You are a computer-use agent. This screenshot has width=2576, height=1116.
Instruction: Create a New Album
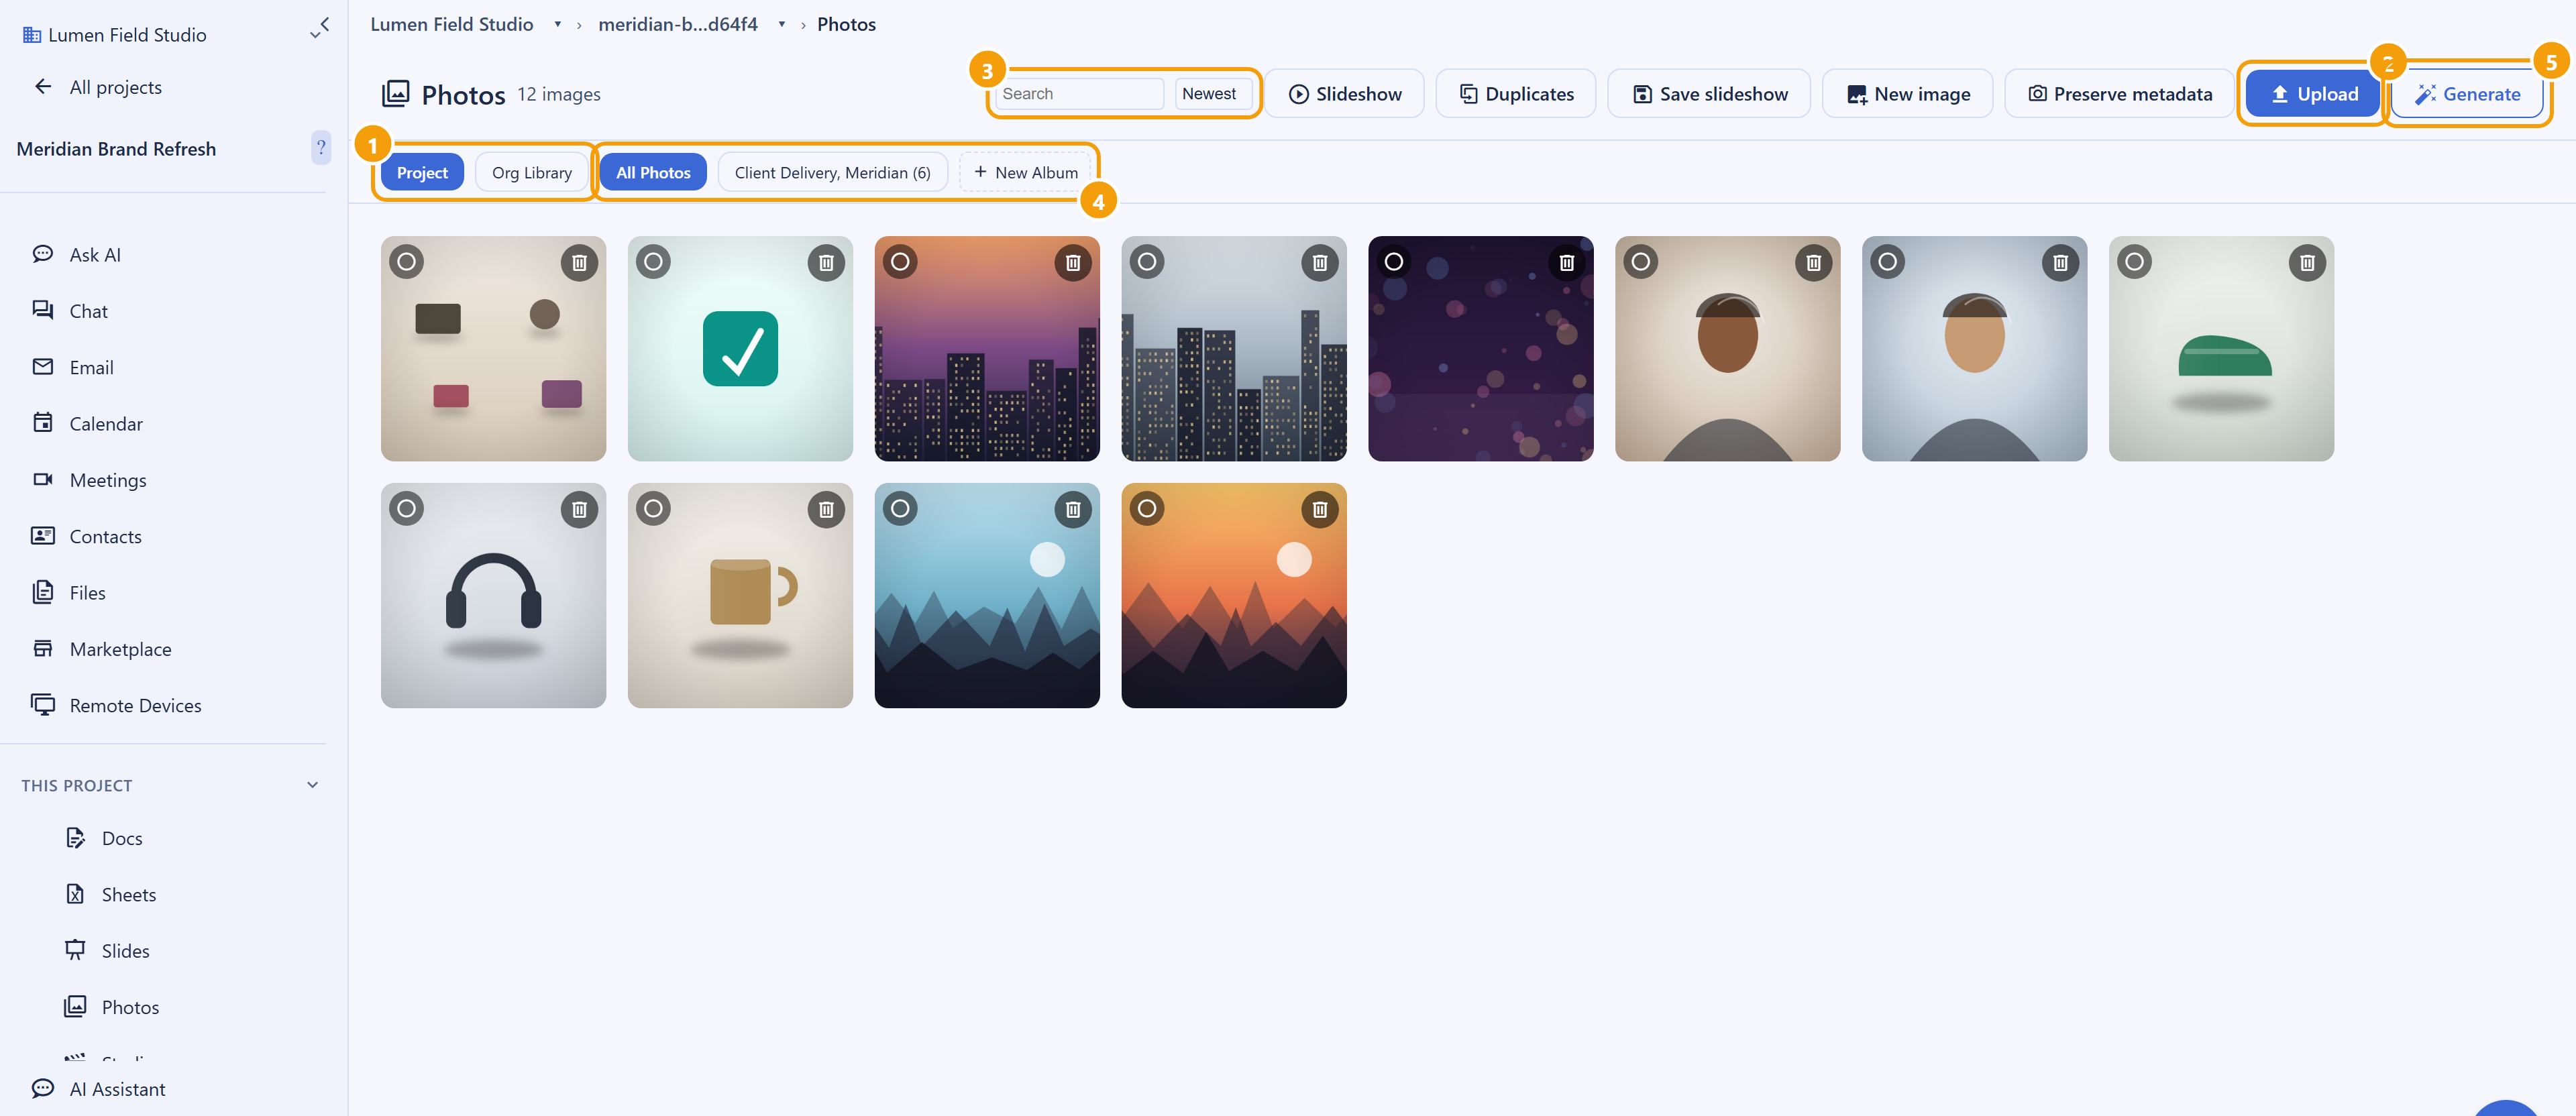pyautogui.click(x=1026, y=172)
